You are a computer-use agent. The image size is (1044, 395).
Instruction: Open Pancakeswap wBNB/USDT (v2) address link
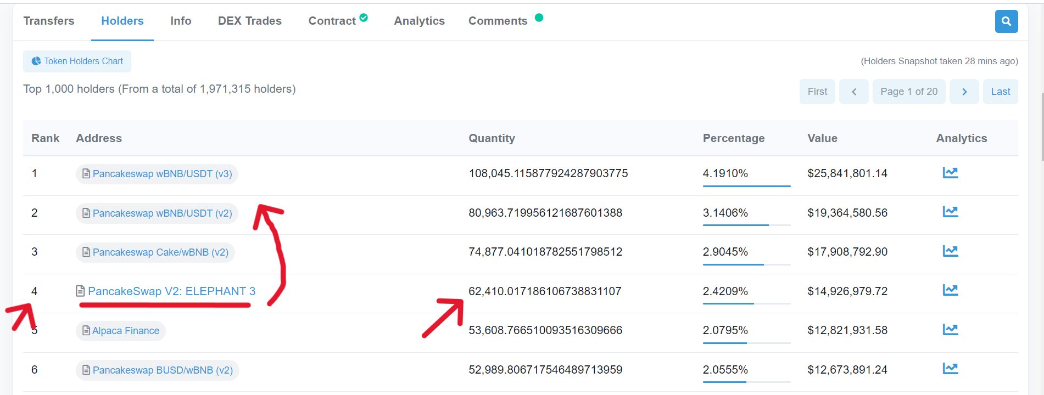(162, 213)
